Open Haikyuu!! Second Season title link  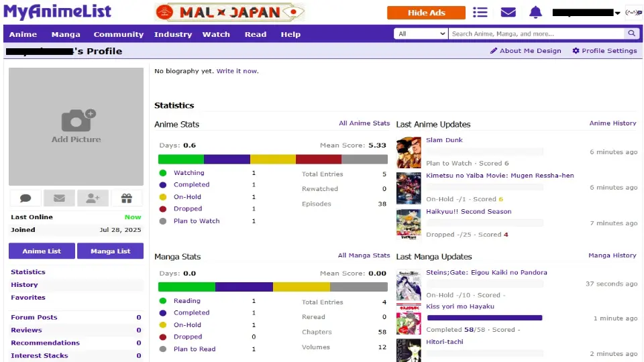[x=469, y=211]
